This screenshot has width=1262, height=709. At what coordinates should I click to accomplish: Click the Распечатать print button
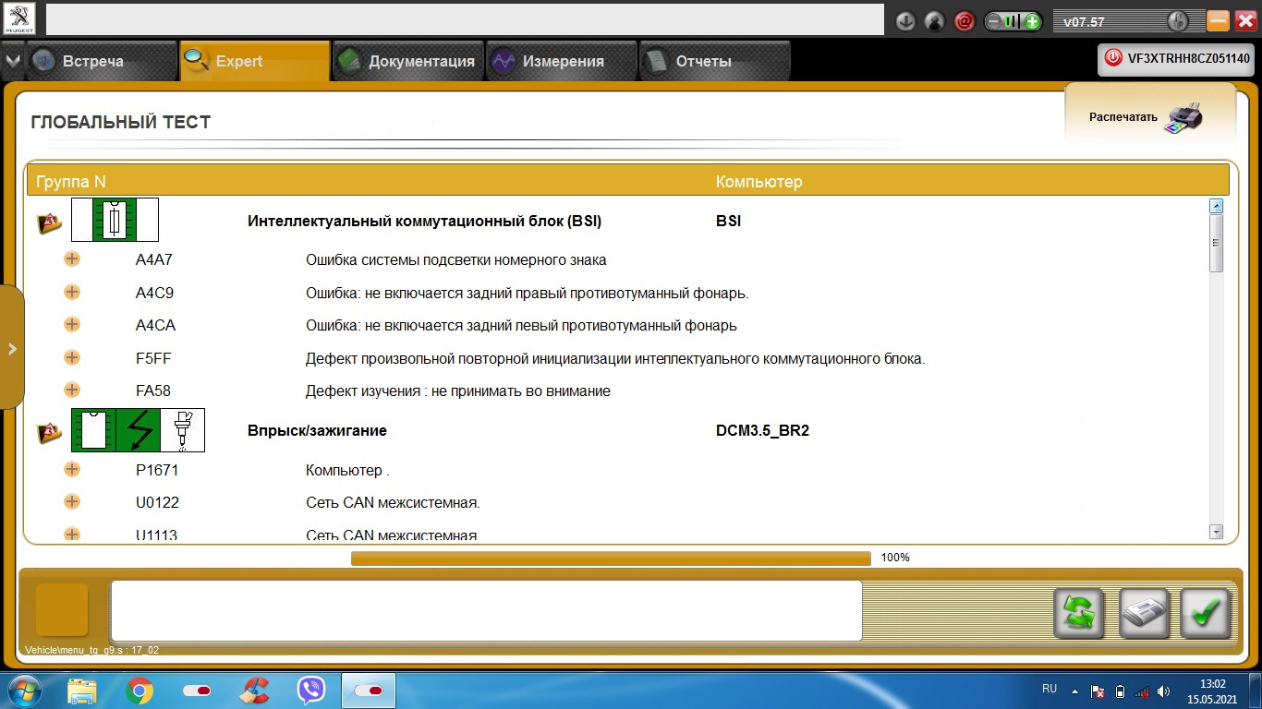click(x=1150, y=116)
